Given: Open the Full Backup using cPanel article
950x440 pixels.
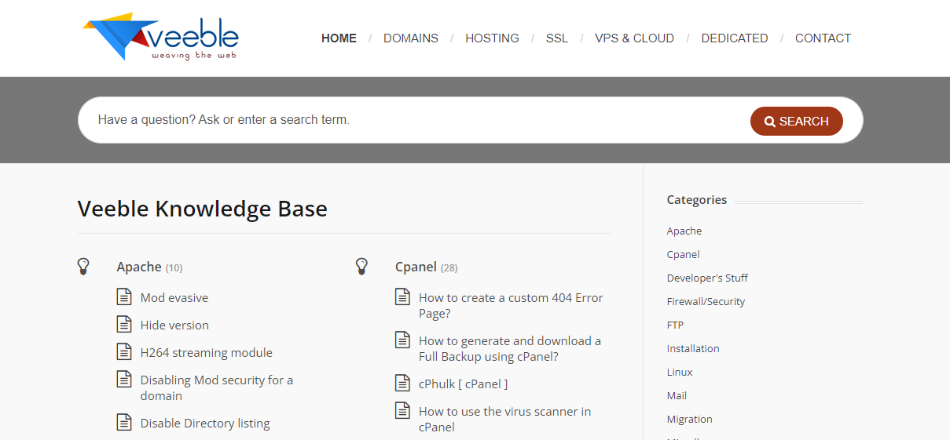Looking at the screenshot, I should point(510,349).
